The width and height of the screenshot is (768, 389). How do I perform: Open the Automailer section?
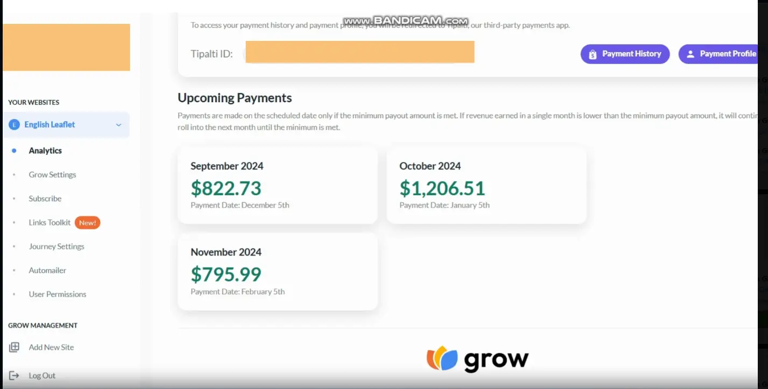point(47,271)
